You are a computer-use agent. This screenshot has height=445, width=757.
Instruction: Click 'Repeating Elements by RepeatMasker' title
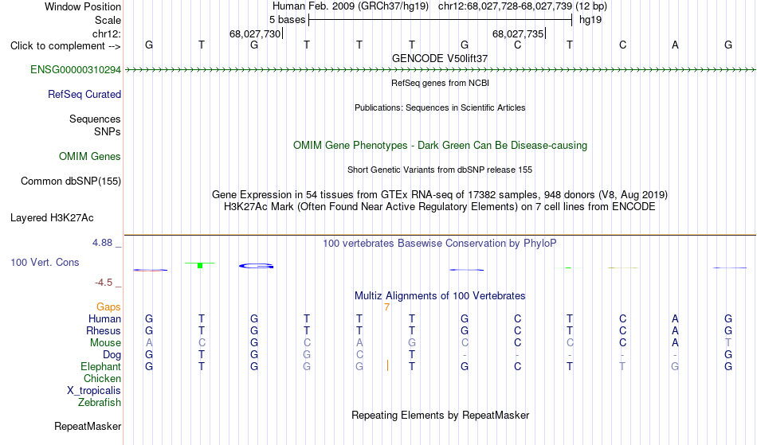point(440,416)
